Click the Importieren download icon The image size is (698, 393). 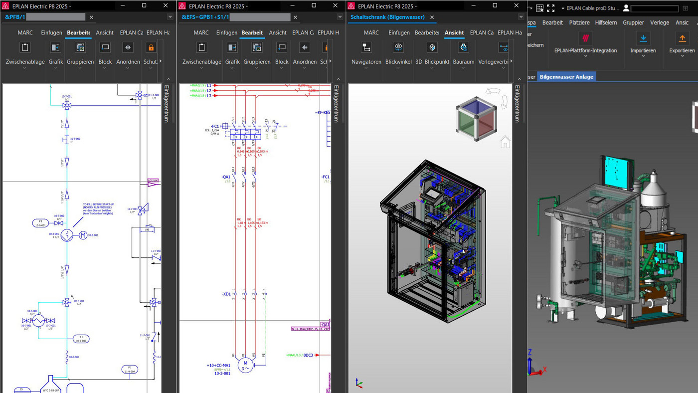click(x=643, y=38)
